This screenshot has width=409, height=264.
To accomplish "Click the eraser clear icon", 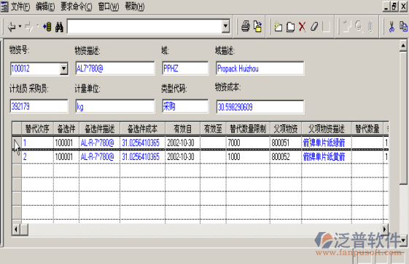I will coord(314,26).
